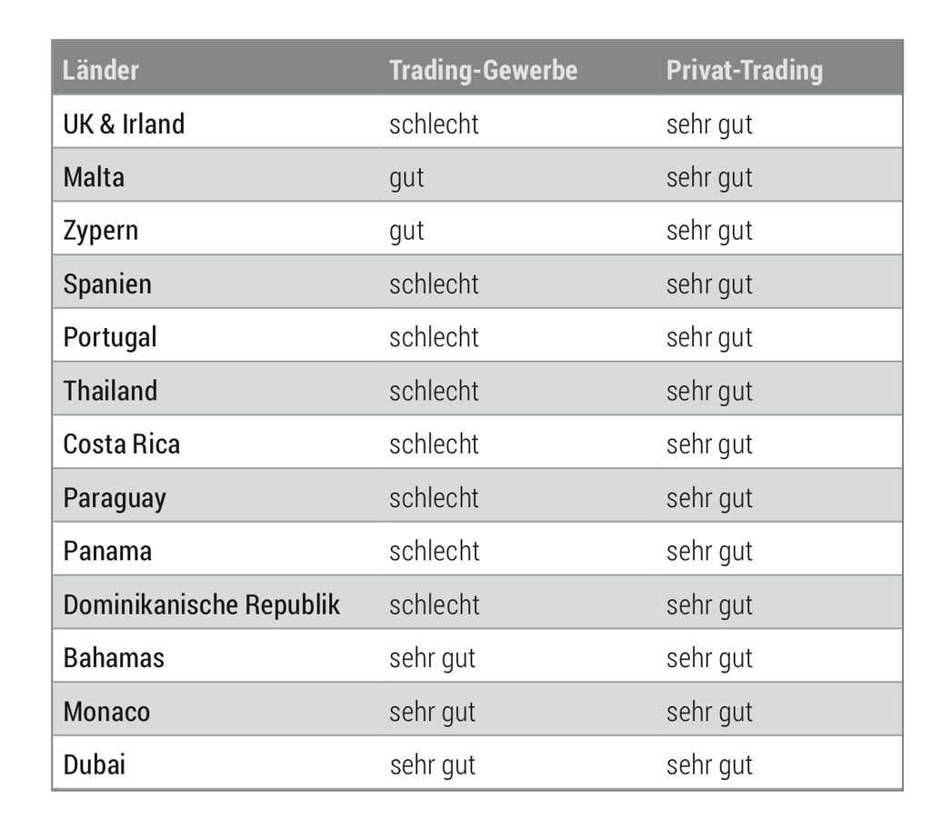
Task: Click UK & Irland's Trading-Gewerbe value 'schlecht'
Action: tap(434, 124)
